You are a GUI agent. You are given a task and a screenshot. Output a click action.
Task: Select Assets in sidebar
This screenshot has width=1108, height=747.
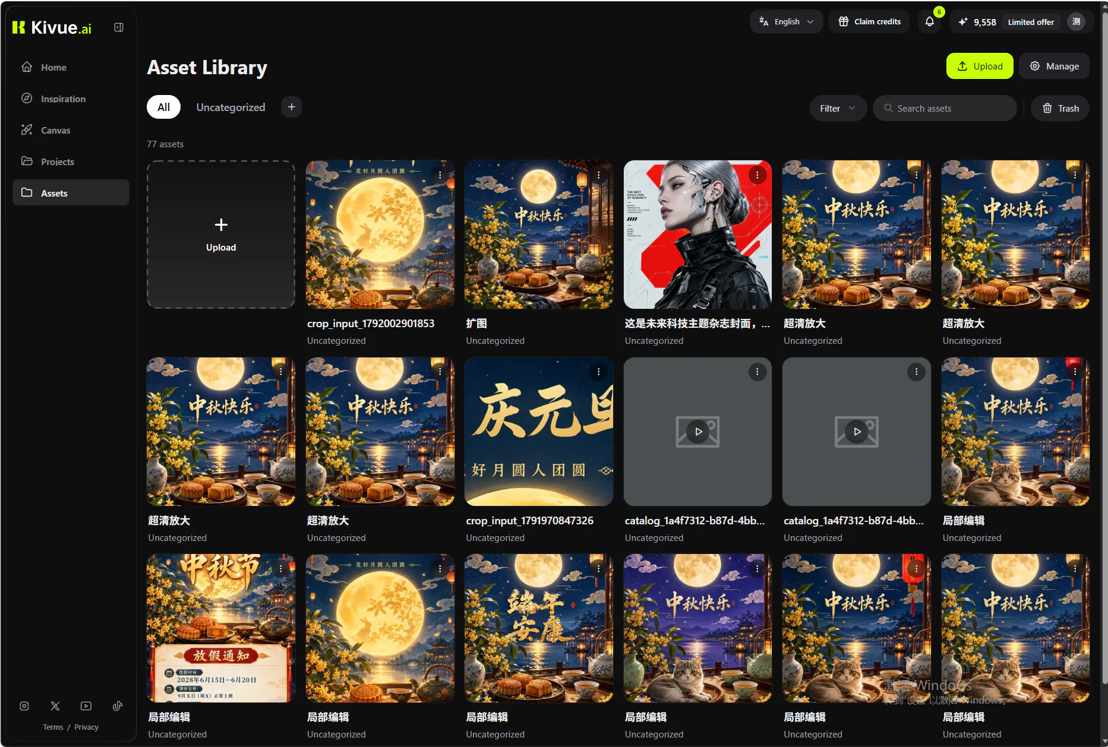tap(71, 193)
